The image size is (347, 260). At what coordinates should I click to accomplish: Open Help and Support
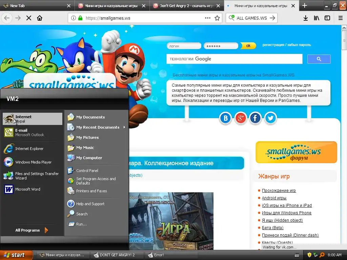(97, 204)
